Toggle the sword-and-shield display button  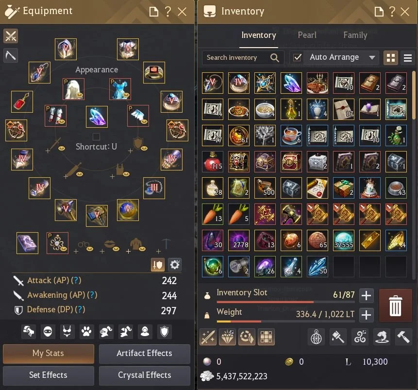point(158,265)
